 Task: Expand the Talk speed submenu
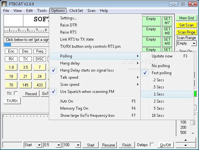(x=95, y=77)
